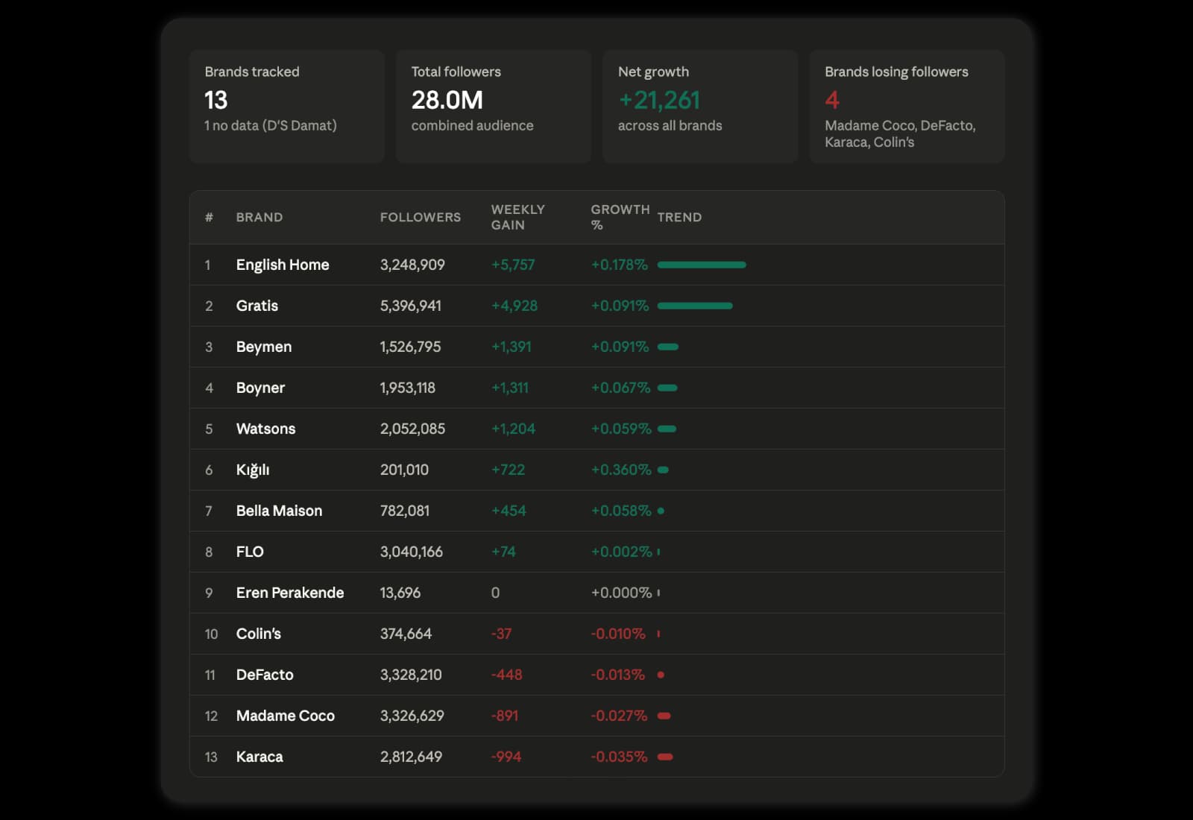The height and width of the screenshot is (820, 1193).
Task: Click the FOLLOWERS column header
Action: 420,217
